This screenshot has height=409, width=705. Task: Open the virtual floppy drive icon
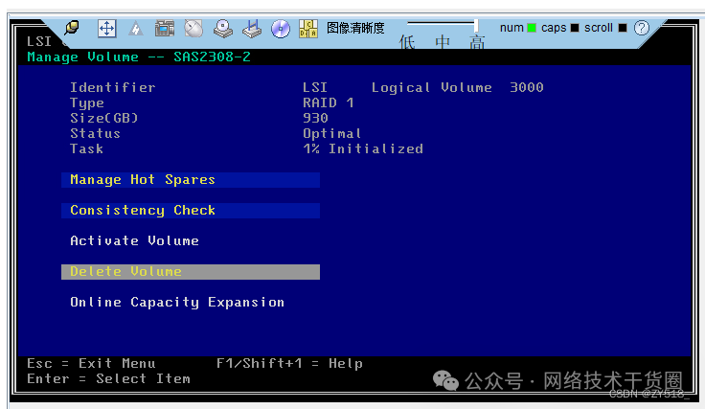click(252, 29)
